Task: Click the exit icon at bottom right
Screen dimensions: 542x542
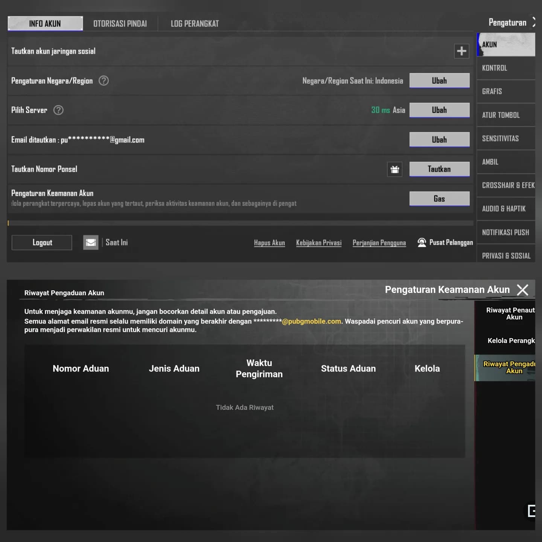Action: point(531,511)
